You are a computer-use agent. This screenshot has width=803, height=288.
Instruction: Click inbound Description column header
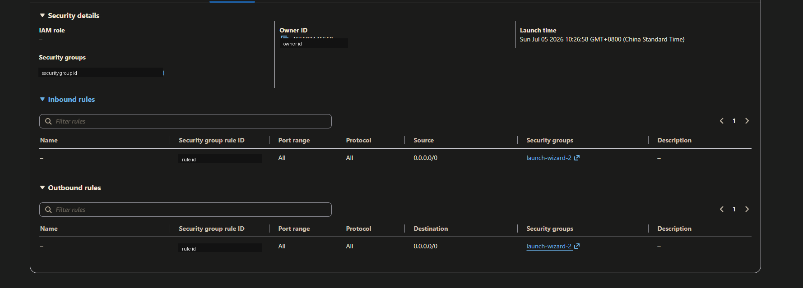click(x=674, y=140)
